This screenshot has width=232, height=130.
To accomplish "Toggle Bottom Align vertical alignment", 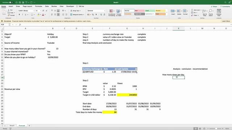I will pos(58,10).
